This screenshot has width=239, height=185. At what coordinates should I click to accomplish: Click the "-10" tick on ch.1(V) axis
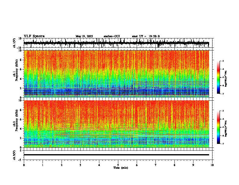pos(20,47)
